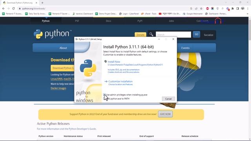Open the red adblock extension icon

[207, 9]
